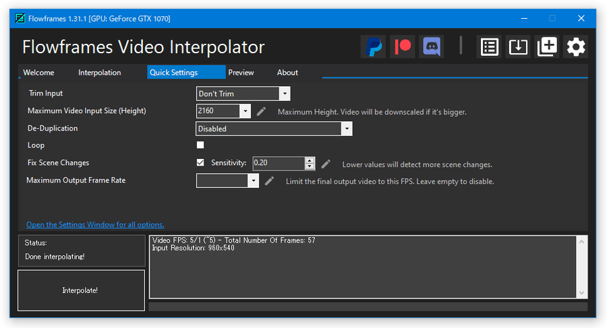Click the Interpolate! button
Viewport: 607px width, 328px height.
click(x=82, y=290)
